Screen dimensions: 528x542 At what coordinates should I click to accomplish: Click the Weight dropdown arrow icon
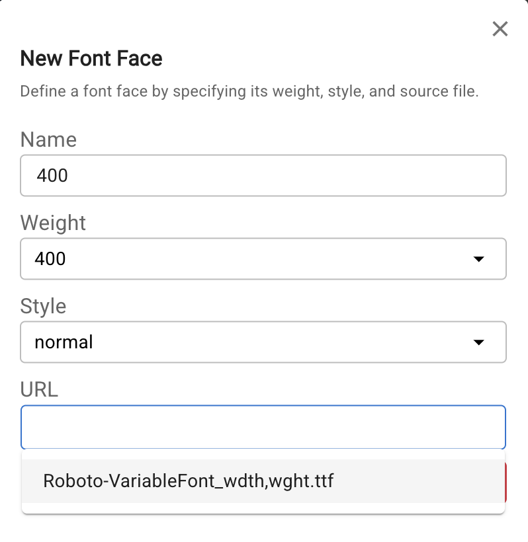coord(479,259)
